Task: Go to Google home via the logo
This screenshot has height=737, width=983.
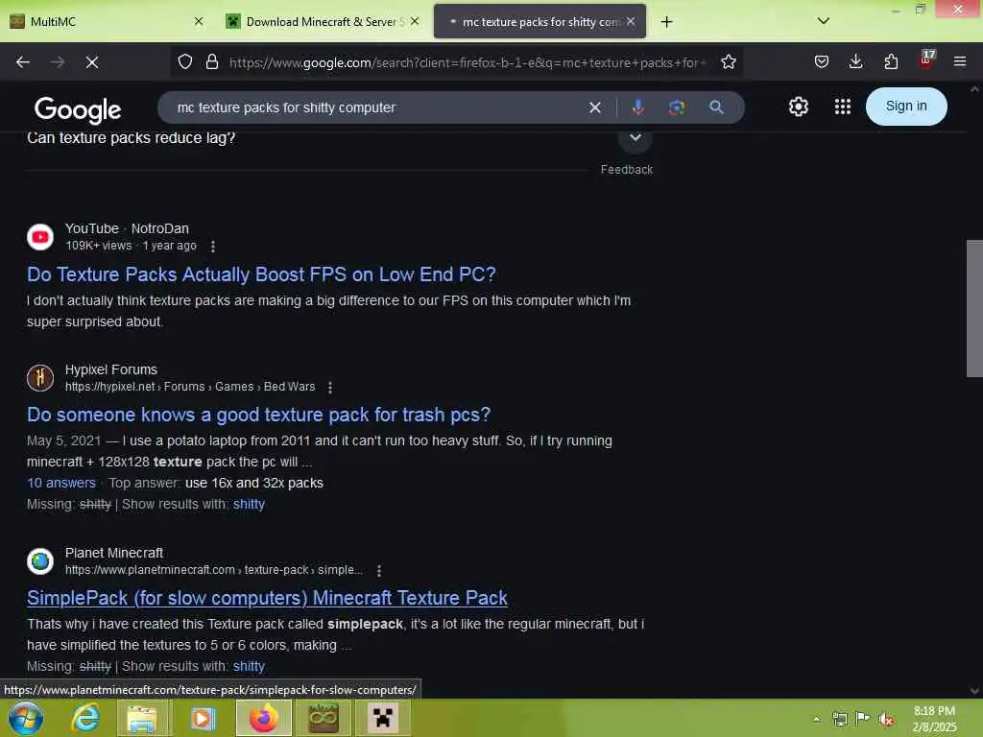Action: [78, 109]
